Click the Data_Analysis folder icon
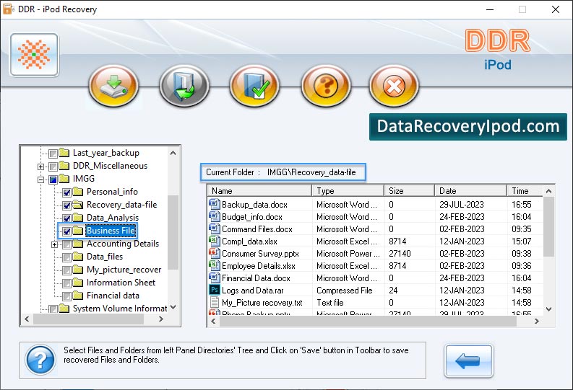This screenshot has height=390, width=573. tap(77, 218)
